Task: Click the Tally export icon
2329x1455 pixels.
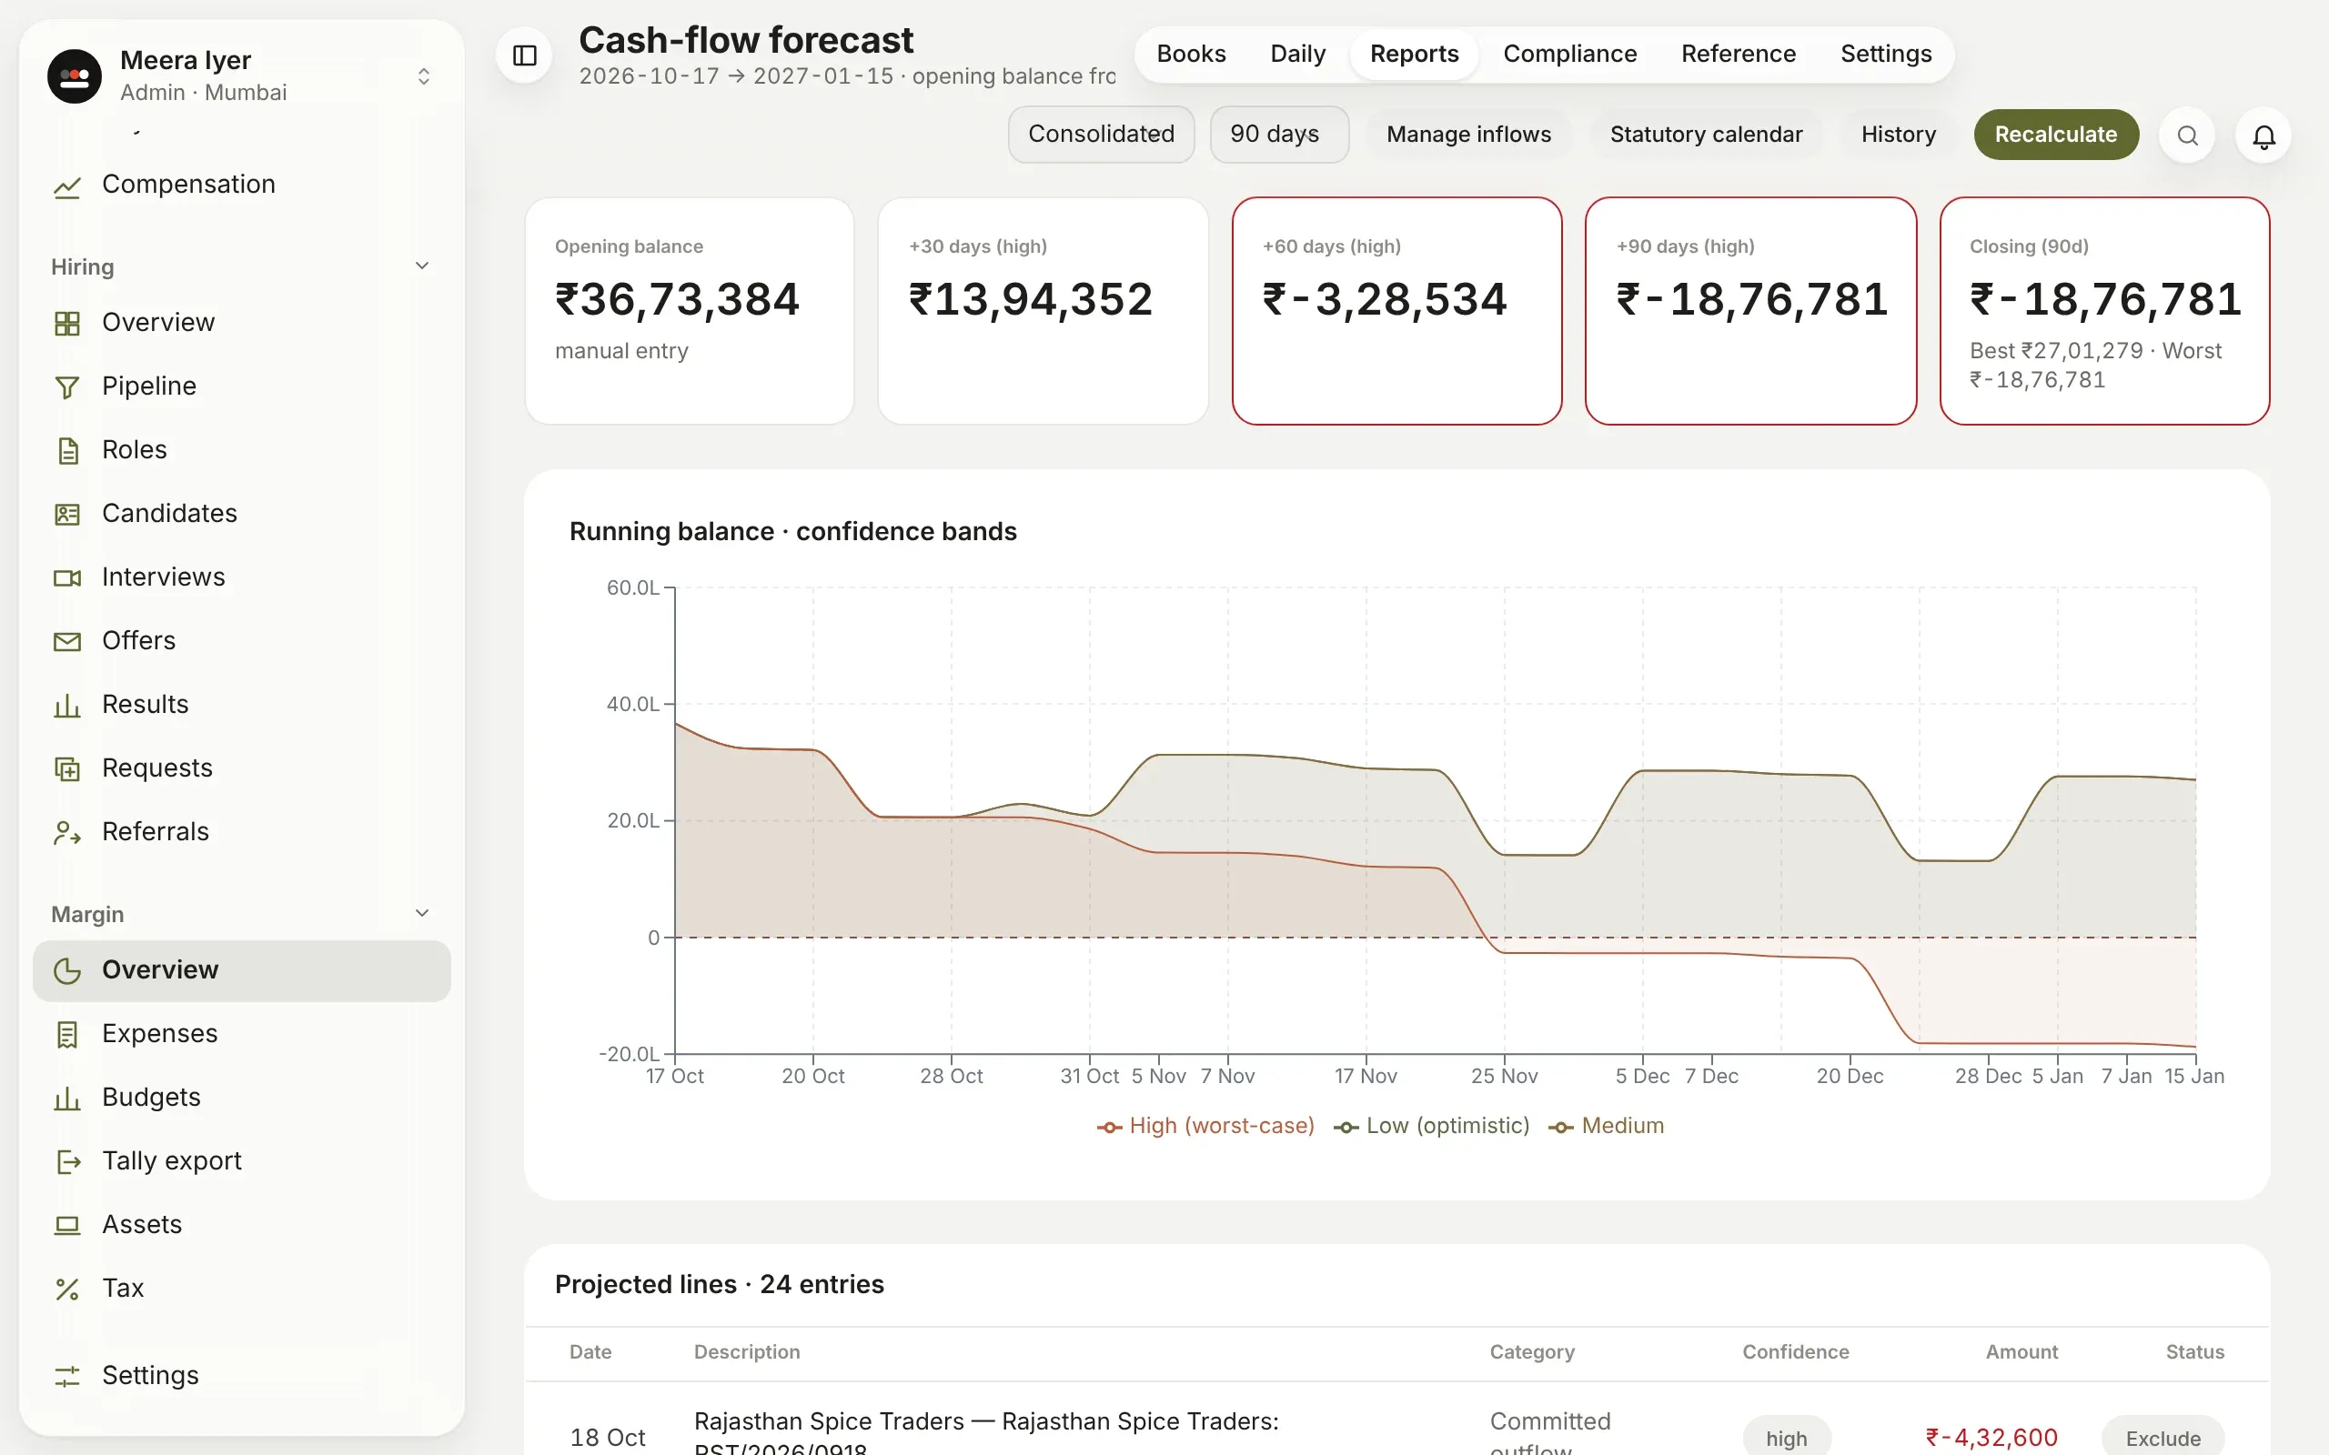Action: tap(67, 1161)
